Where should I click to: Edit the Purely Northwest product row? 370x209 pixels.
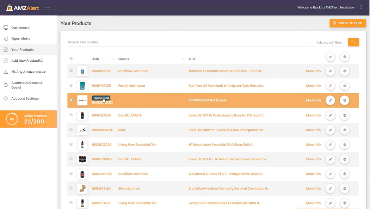pyautogui.click(x=330, y=86)
